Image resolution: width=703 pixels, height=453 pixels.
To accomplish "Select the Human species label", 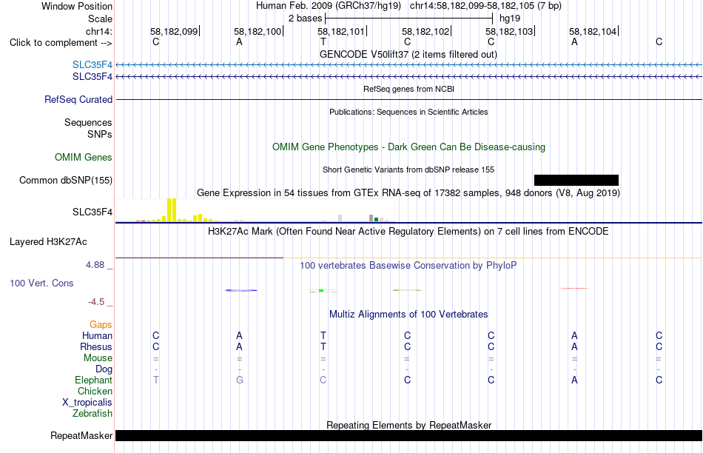I will click(97, 336).
